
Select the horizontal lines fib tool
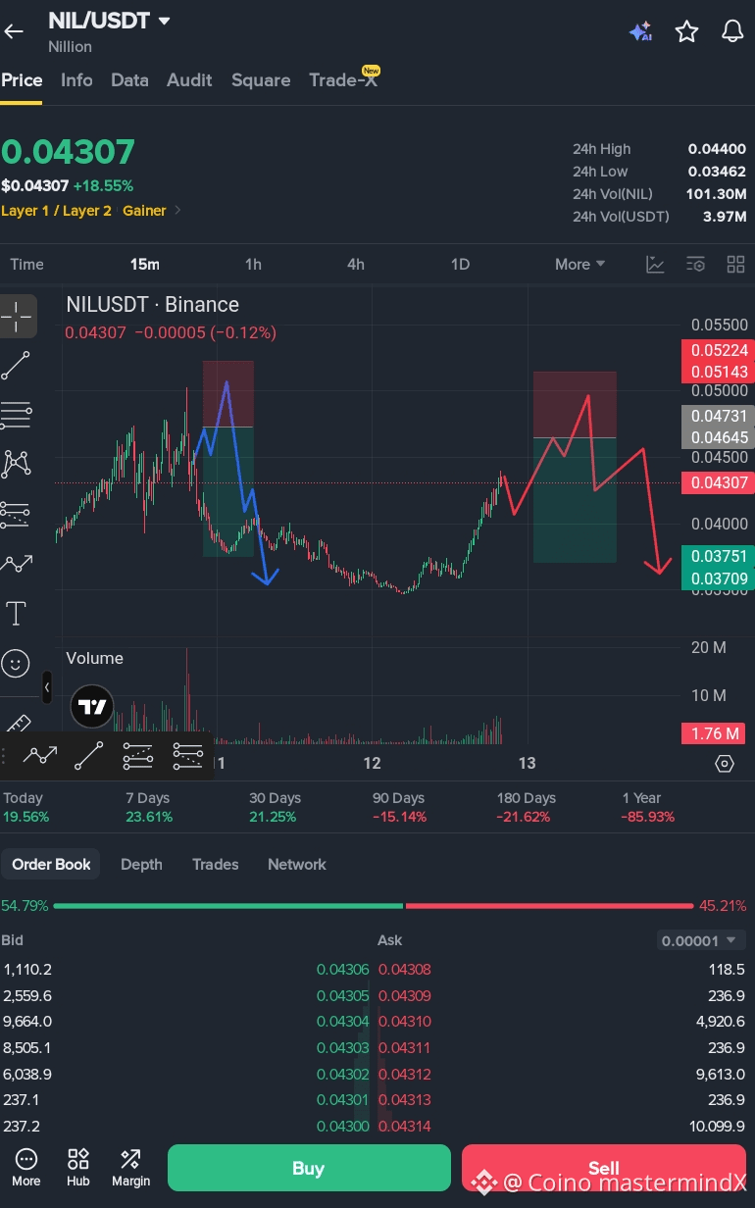pyautogui.click(x=17, y=415)
